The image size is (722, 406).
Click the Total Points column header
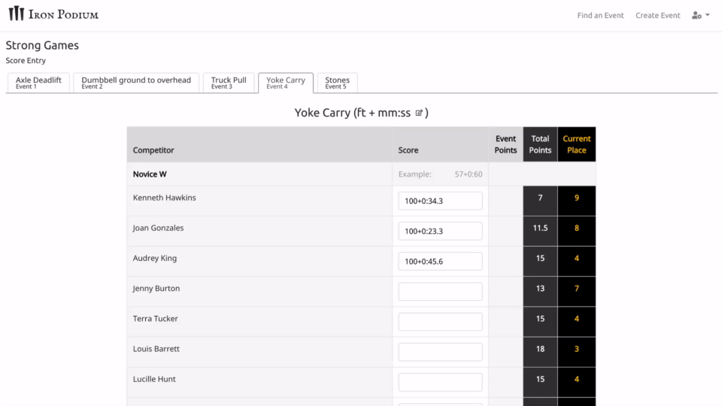click(540, 144)
